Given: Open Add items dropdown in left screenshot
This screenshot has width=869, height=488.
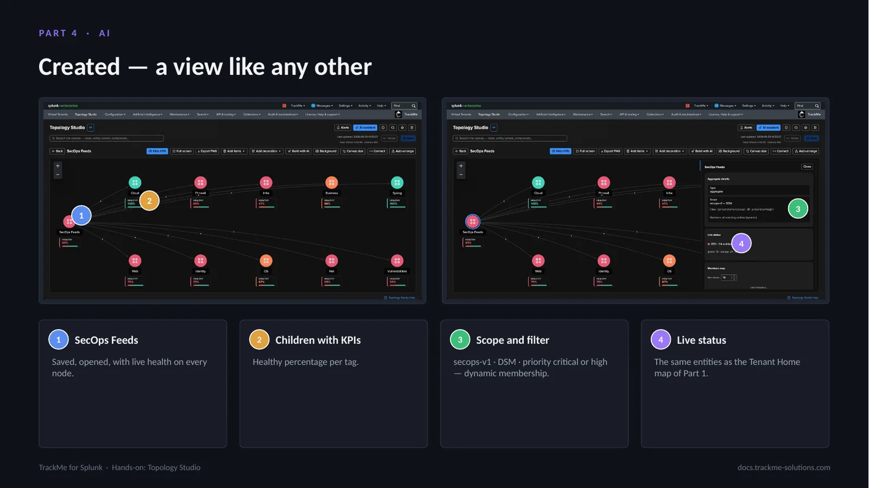Looking at the screenshot, I should [234, 151].
